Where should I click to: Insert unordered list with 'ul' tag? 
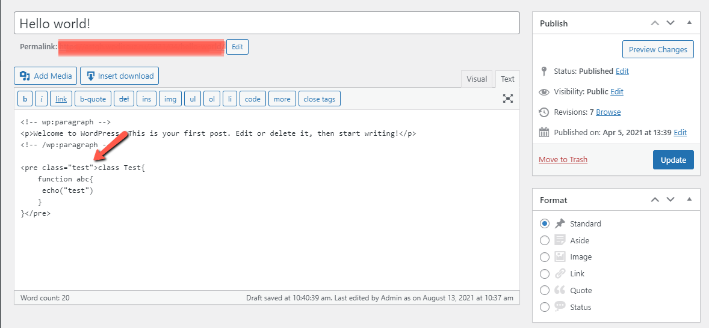[193, 99]
